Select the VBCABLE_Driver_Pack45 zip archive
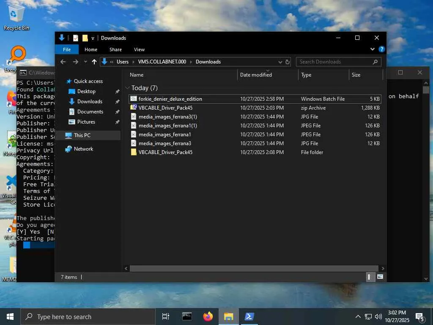This screenshot has height=325, width=433. click(x=255, y=108)
